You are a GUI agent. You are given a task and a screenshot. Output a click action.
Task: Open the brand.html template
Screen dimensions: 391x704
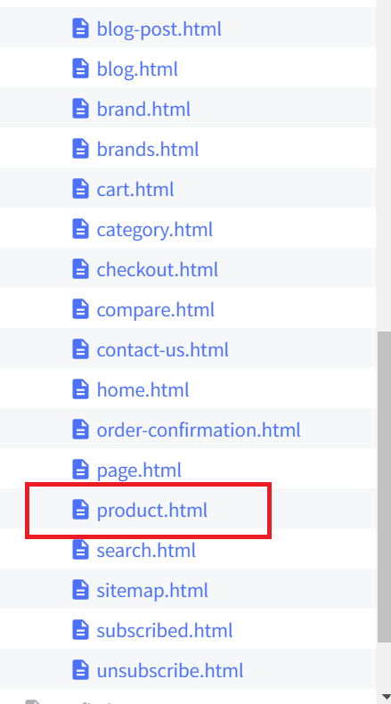click(x=143, y=109)
